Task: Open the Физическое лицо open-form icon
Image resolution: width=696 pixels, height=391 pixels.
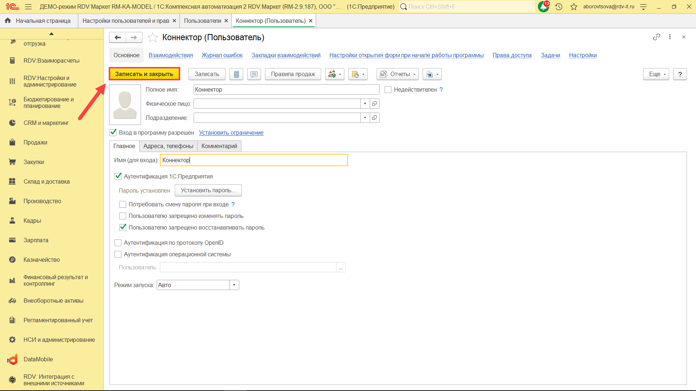Action: pos(374,104)
